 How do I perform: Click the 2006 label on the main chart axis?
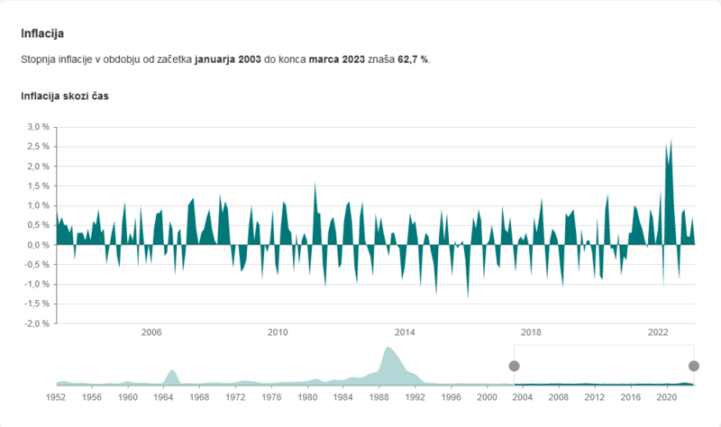pos(151,332)
